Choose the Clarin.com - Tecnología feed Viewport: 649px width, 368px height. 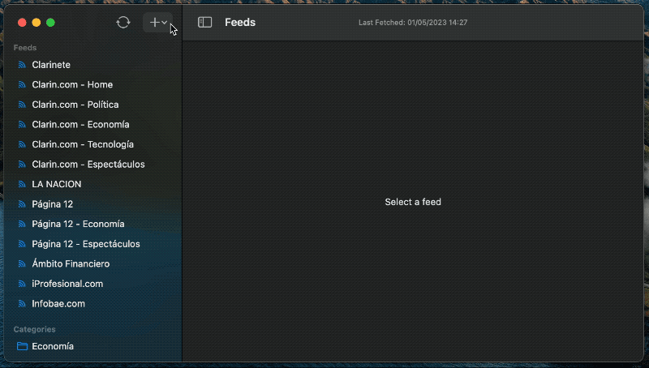(83, 144)
